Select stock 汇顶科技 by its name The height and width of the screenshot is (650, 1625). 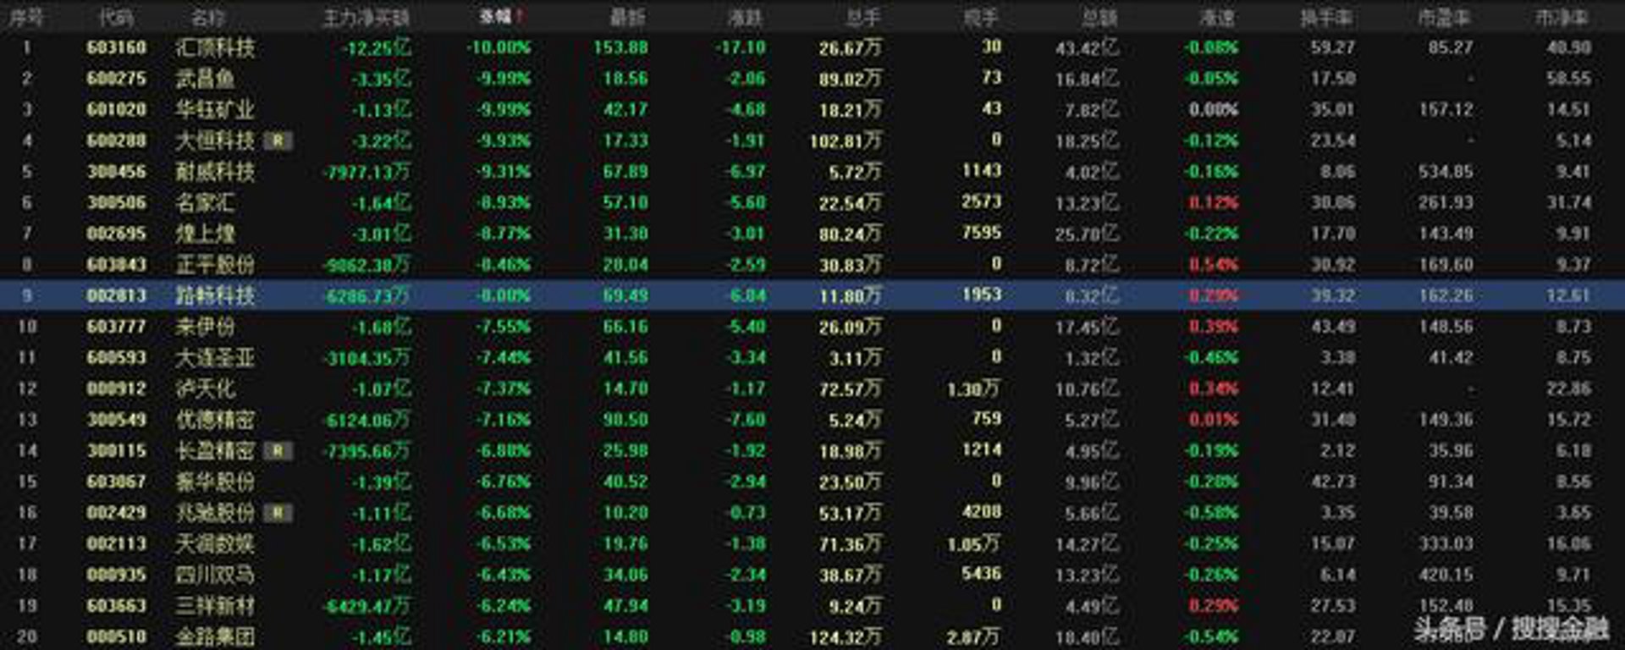[215, 47]
